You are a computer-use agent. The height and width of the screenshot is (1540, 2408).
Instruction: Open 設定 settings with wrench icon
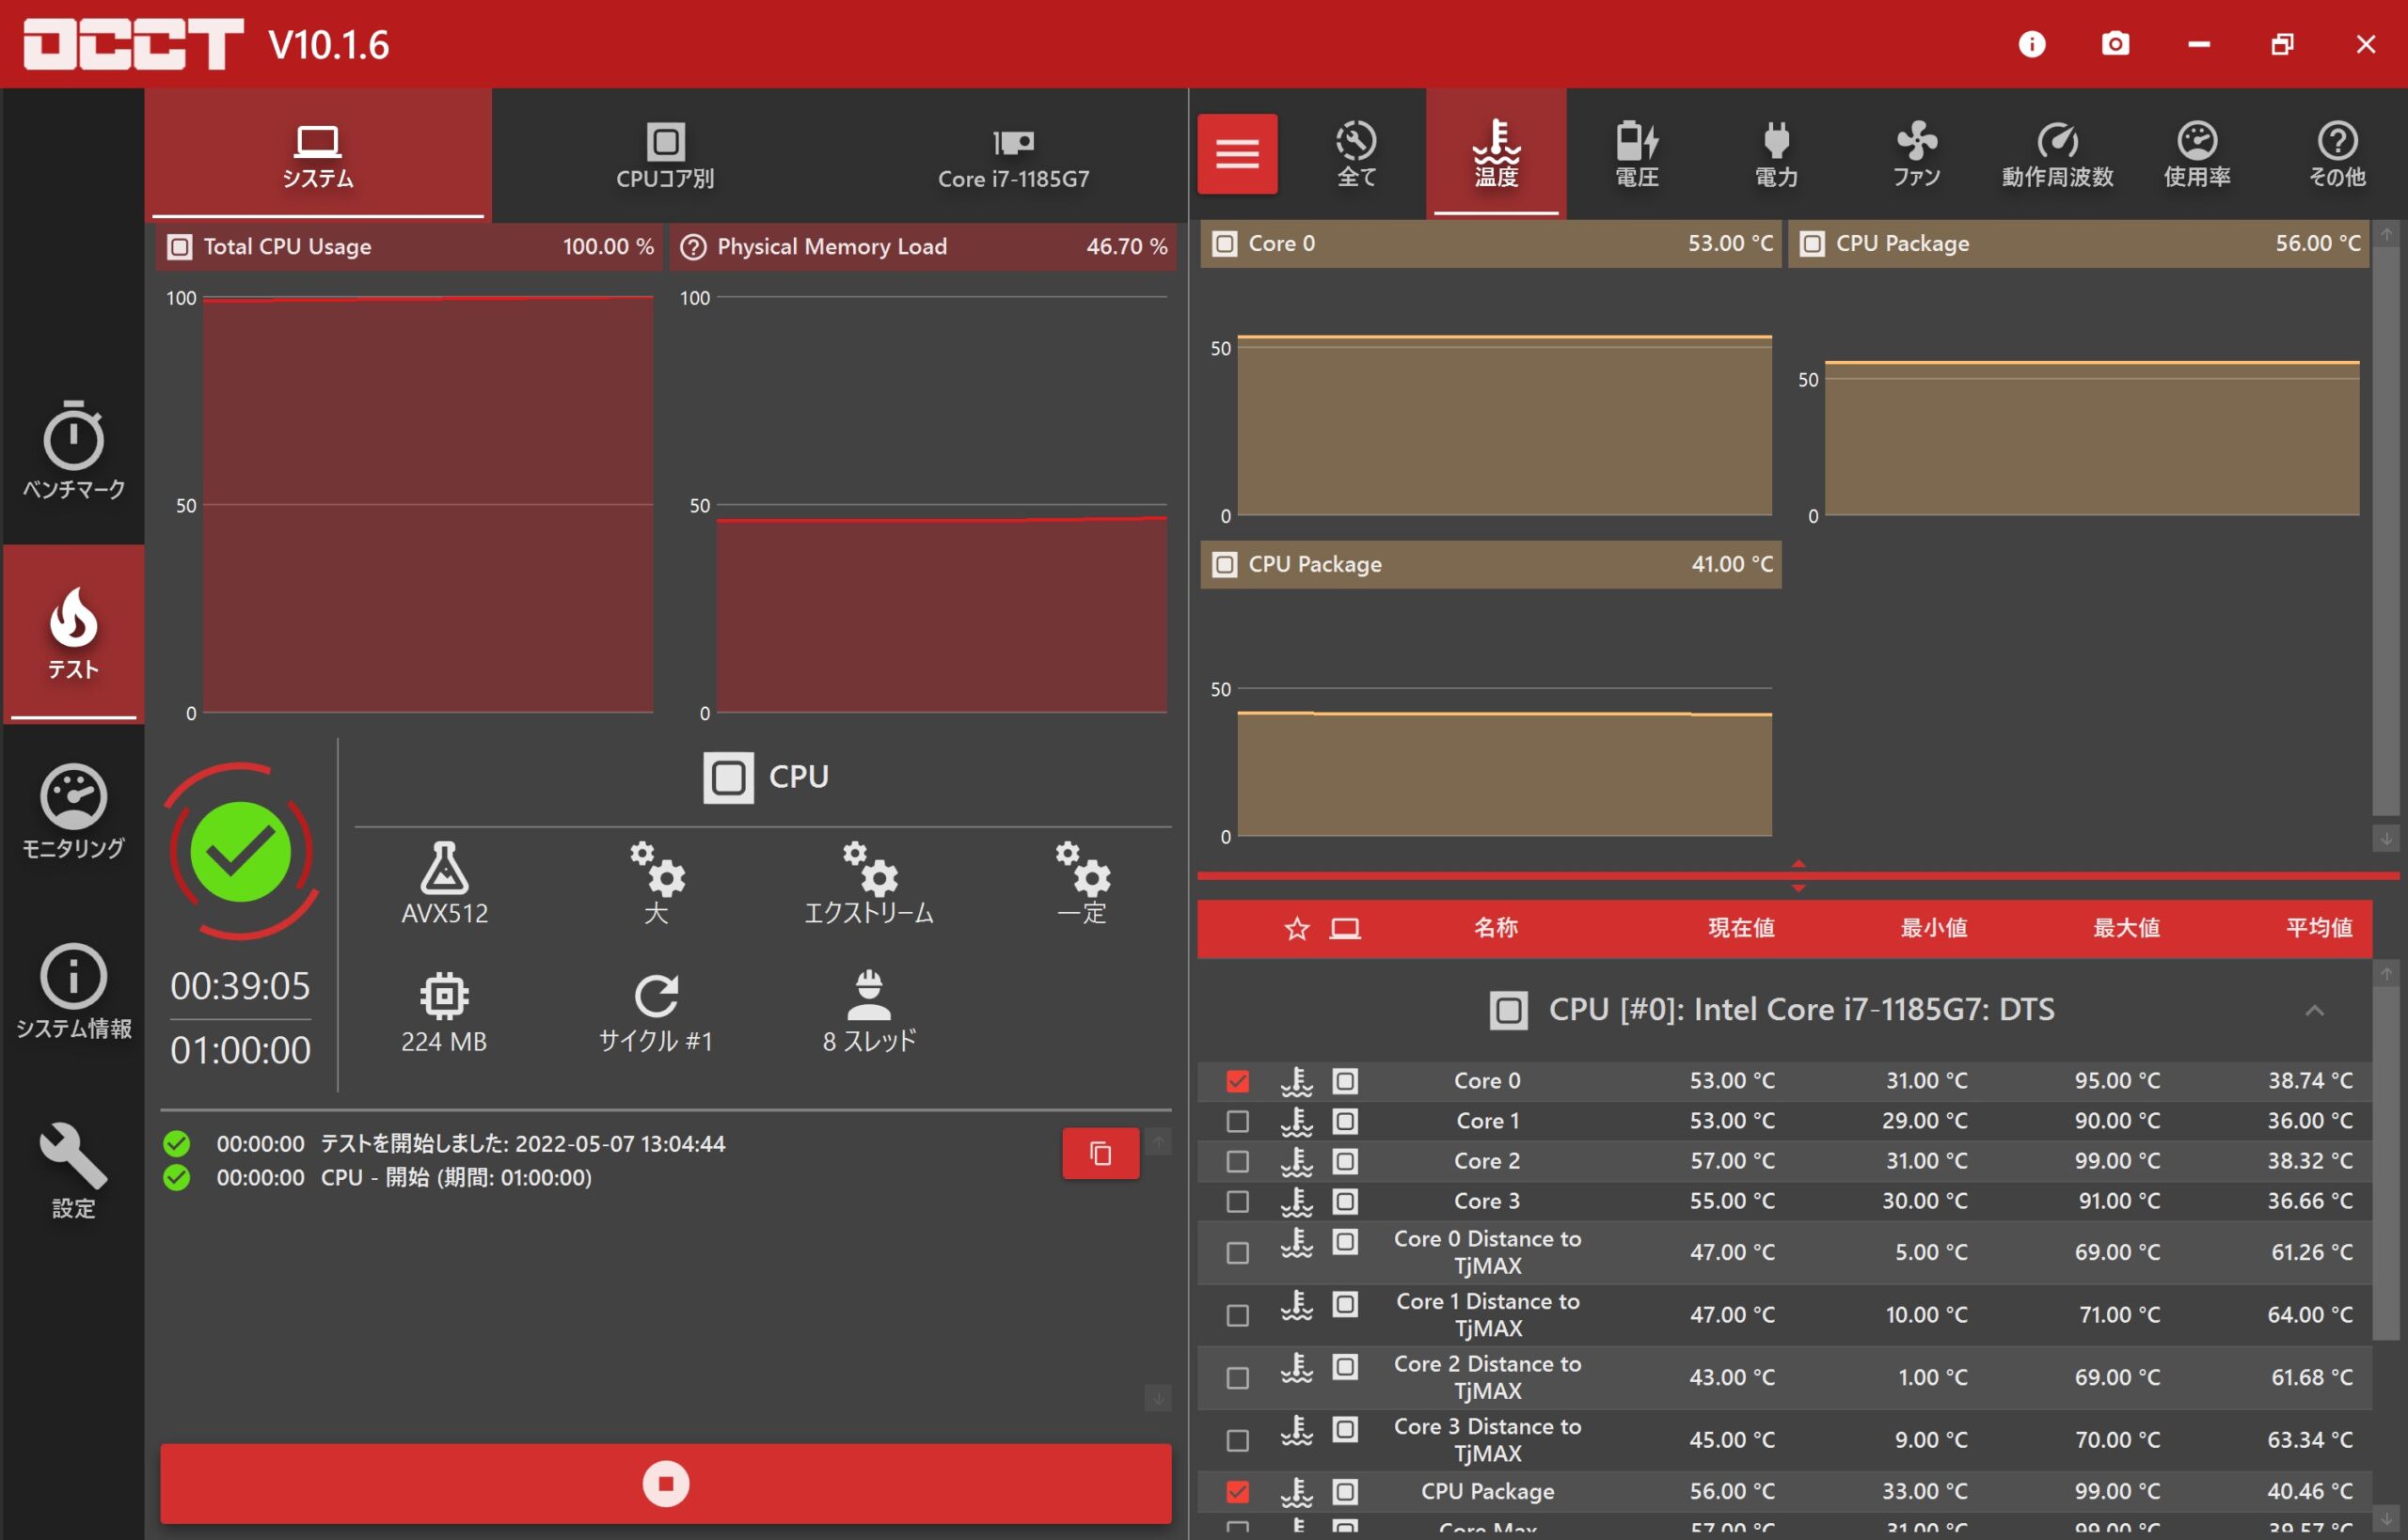73,1170
